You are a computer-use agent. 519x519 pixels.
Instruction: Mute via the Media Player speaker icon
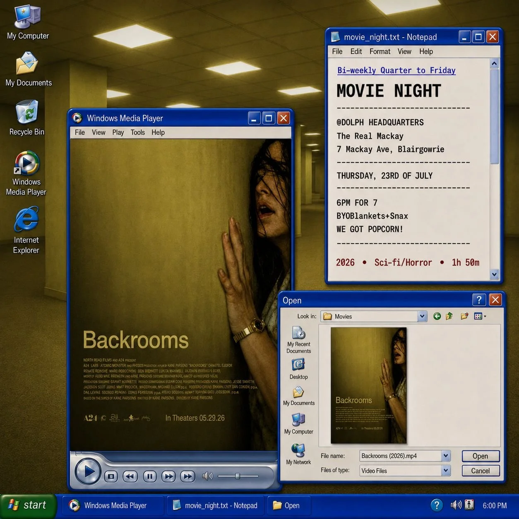coord(207,476)
